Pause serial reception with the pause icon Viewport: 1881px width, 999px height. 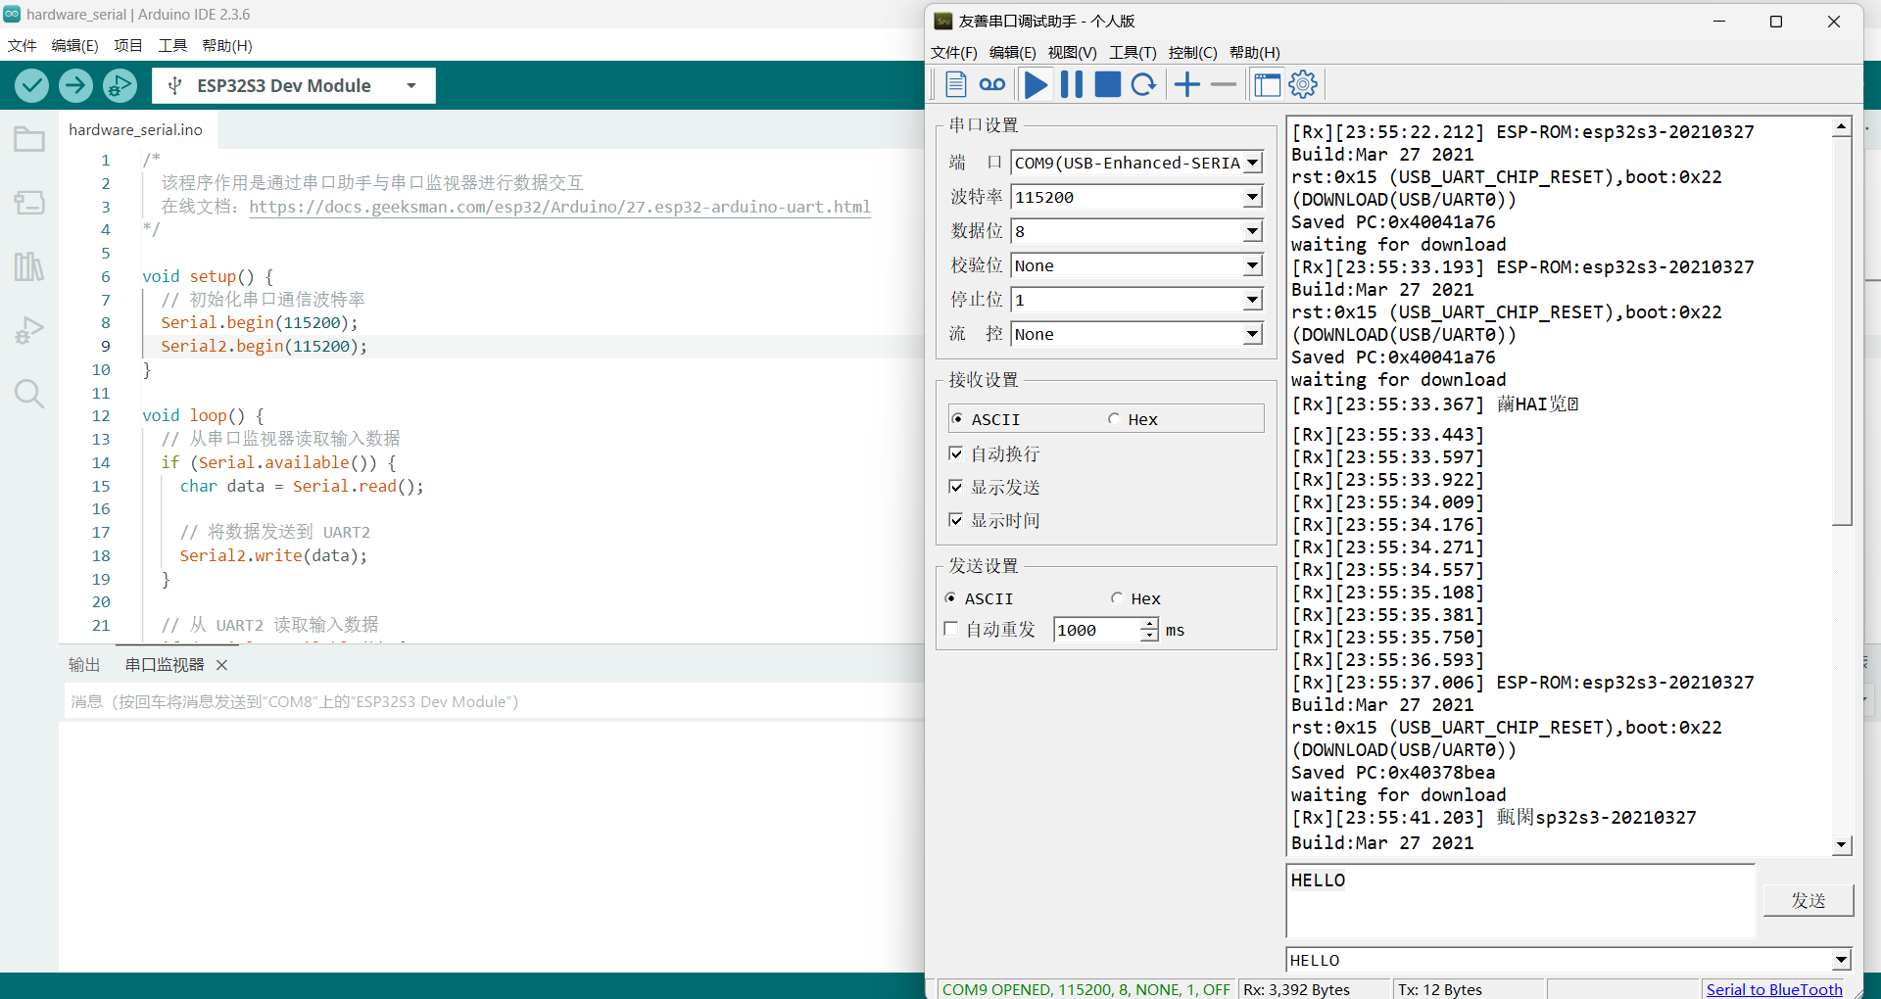coord(1072,85)
